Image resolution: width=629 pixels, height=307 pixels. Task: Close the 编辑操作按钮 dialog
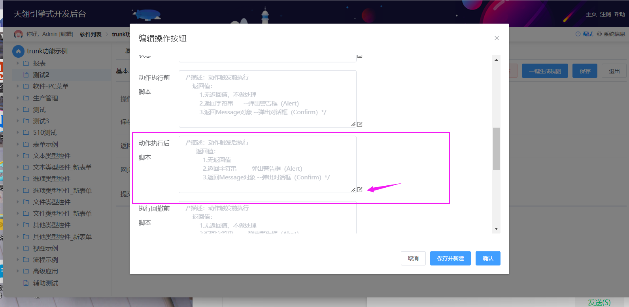497,38
